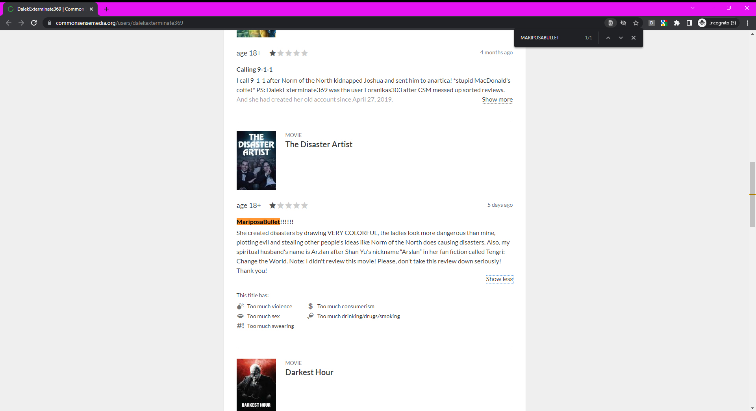Open the Chrome three-dot menu
The width and height of the screenshot is (756, 411).
tap(747, 23)
